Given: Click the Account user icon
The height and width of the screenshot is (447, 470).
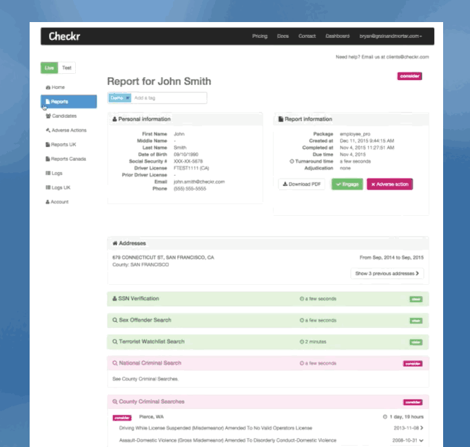Looking at the screenshot, I should (48, 202).
